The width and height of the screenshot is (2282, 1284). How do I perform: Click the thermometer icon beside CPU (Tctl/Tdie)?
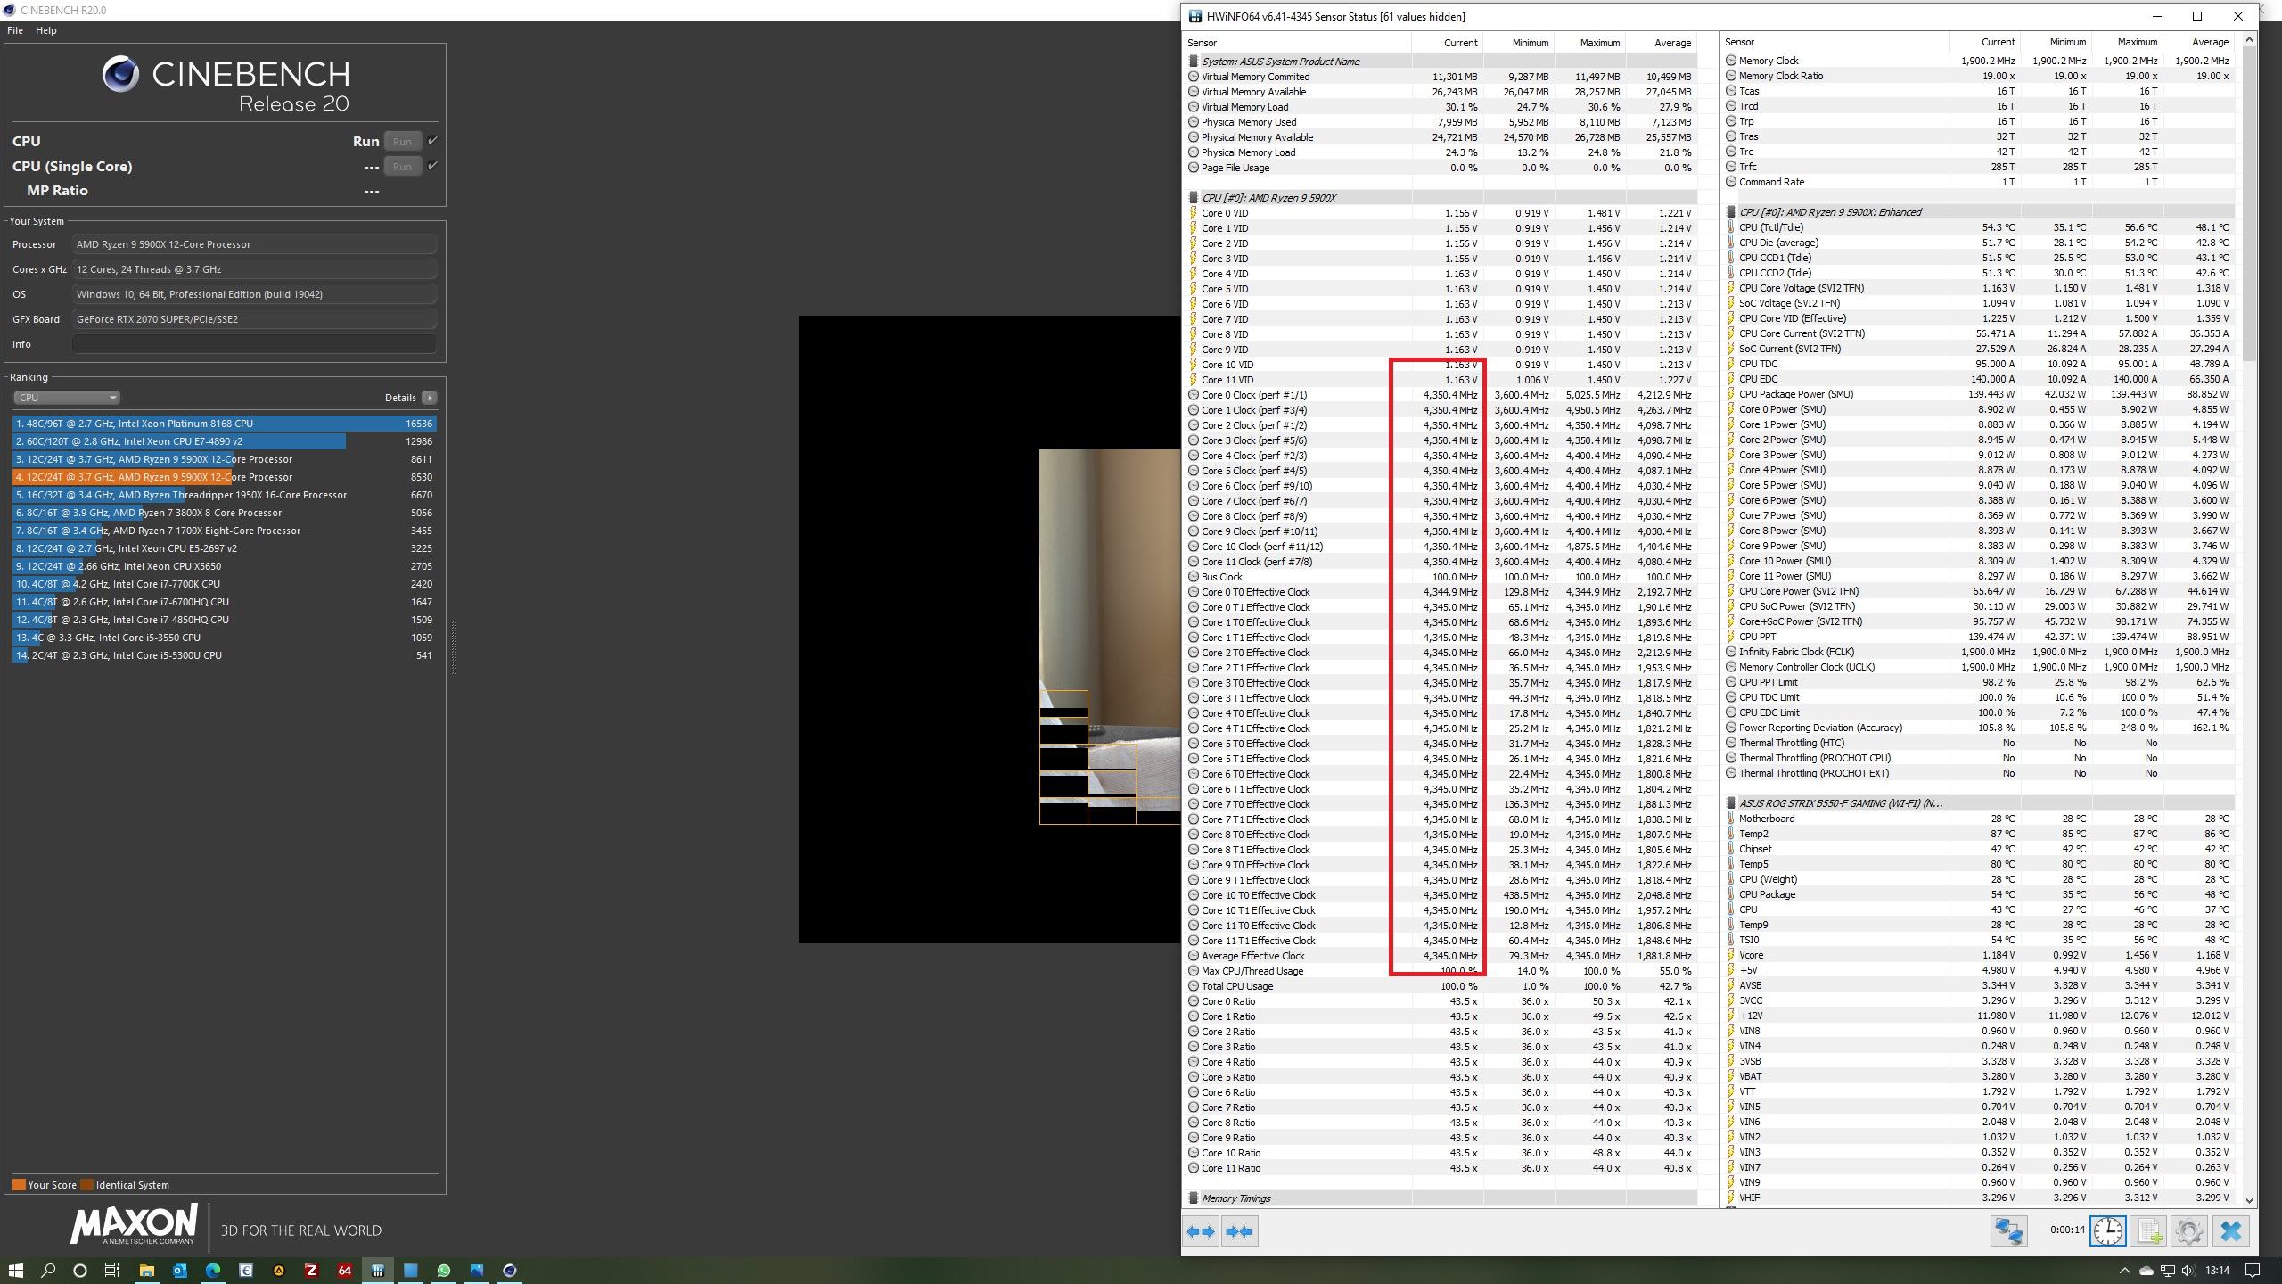[x=1731, y=227]
